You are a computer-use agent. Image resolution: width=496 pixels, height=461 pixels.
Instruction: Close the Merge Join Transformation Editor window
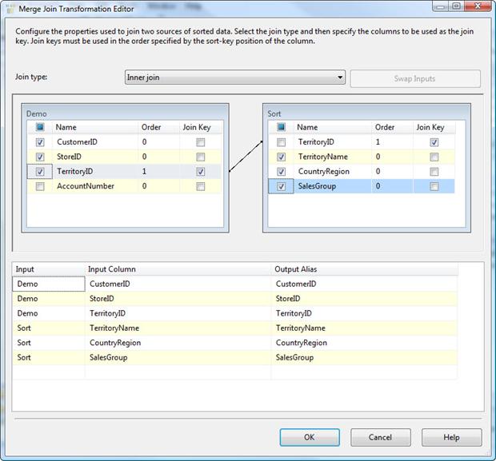click(478, 6)
